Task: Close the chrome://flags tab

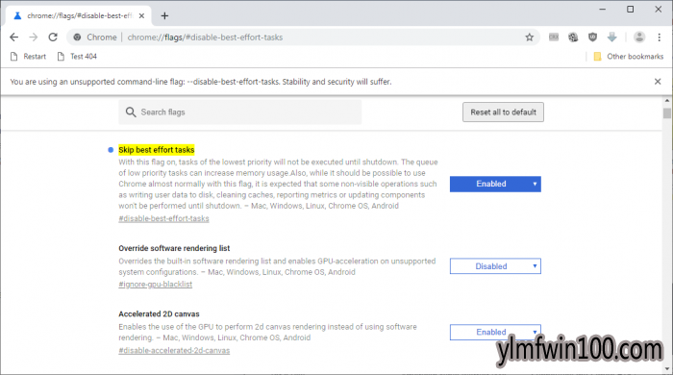Action: pos(141,16)
